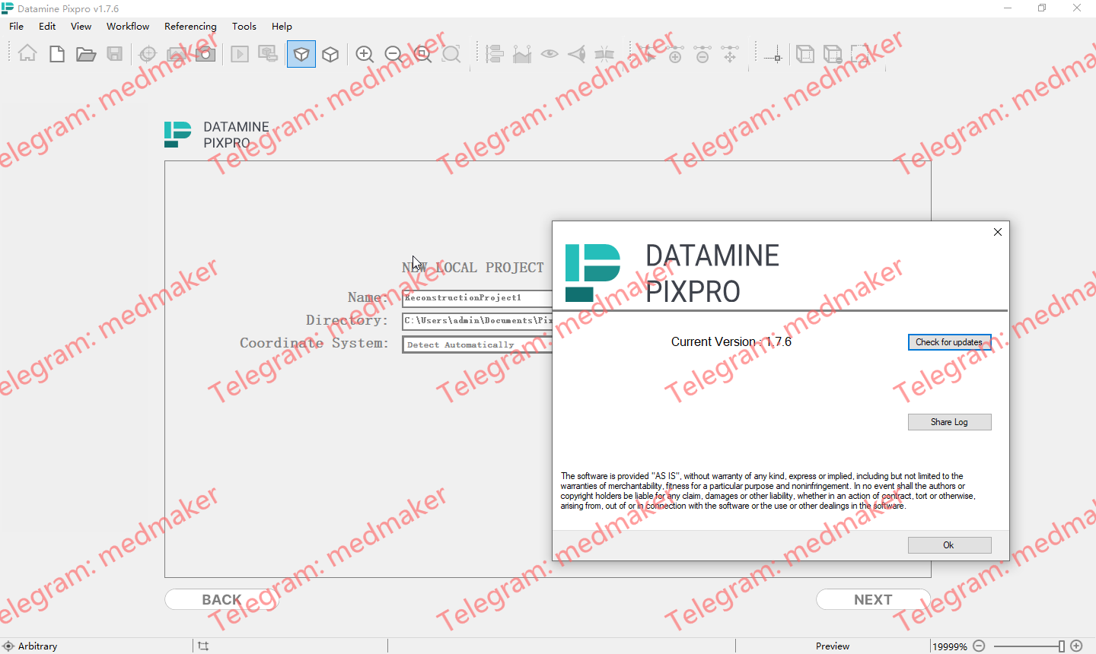Image resolution: width=1096 pixels, height=654 pixels.
Task: Click the Share Log button
Action: 949,422
